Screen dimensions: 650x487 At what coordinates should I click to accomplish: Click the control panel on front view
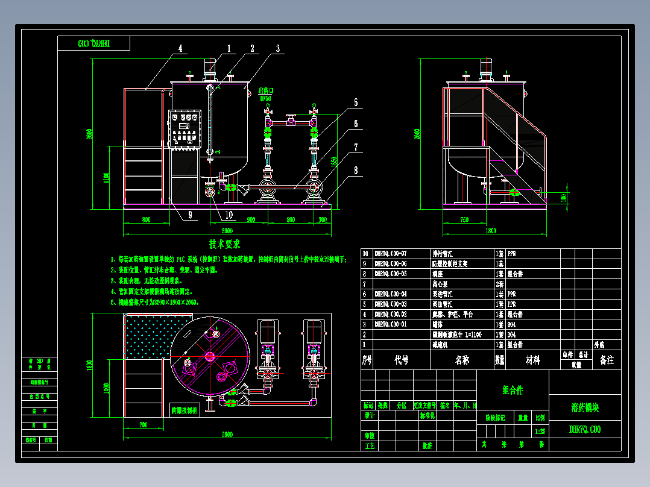185,128
